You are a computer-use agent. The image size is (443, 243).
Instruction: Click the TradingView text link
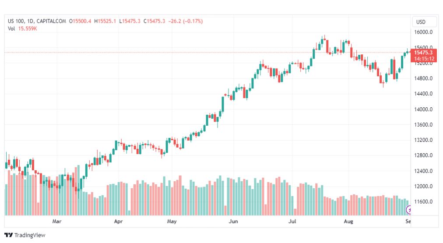click(x=30, y=235)
